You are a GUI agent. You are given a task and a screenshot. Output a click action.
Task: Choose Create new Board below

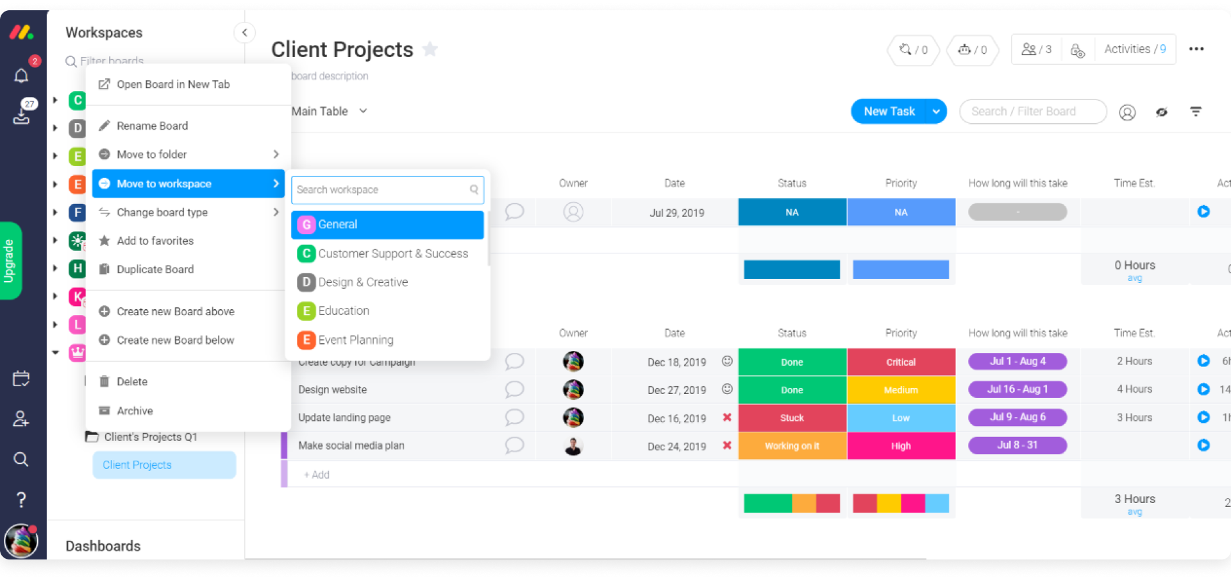[x=188, y=340]
